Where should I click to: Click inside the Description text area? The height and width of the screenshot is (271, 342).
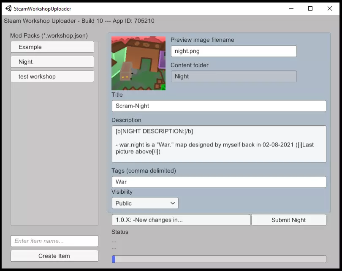(219, 144)
